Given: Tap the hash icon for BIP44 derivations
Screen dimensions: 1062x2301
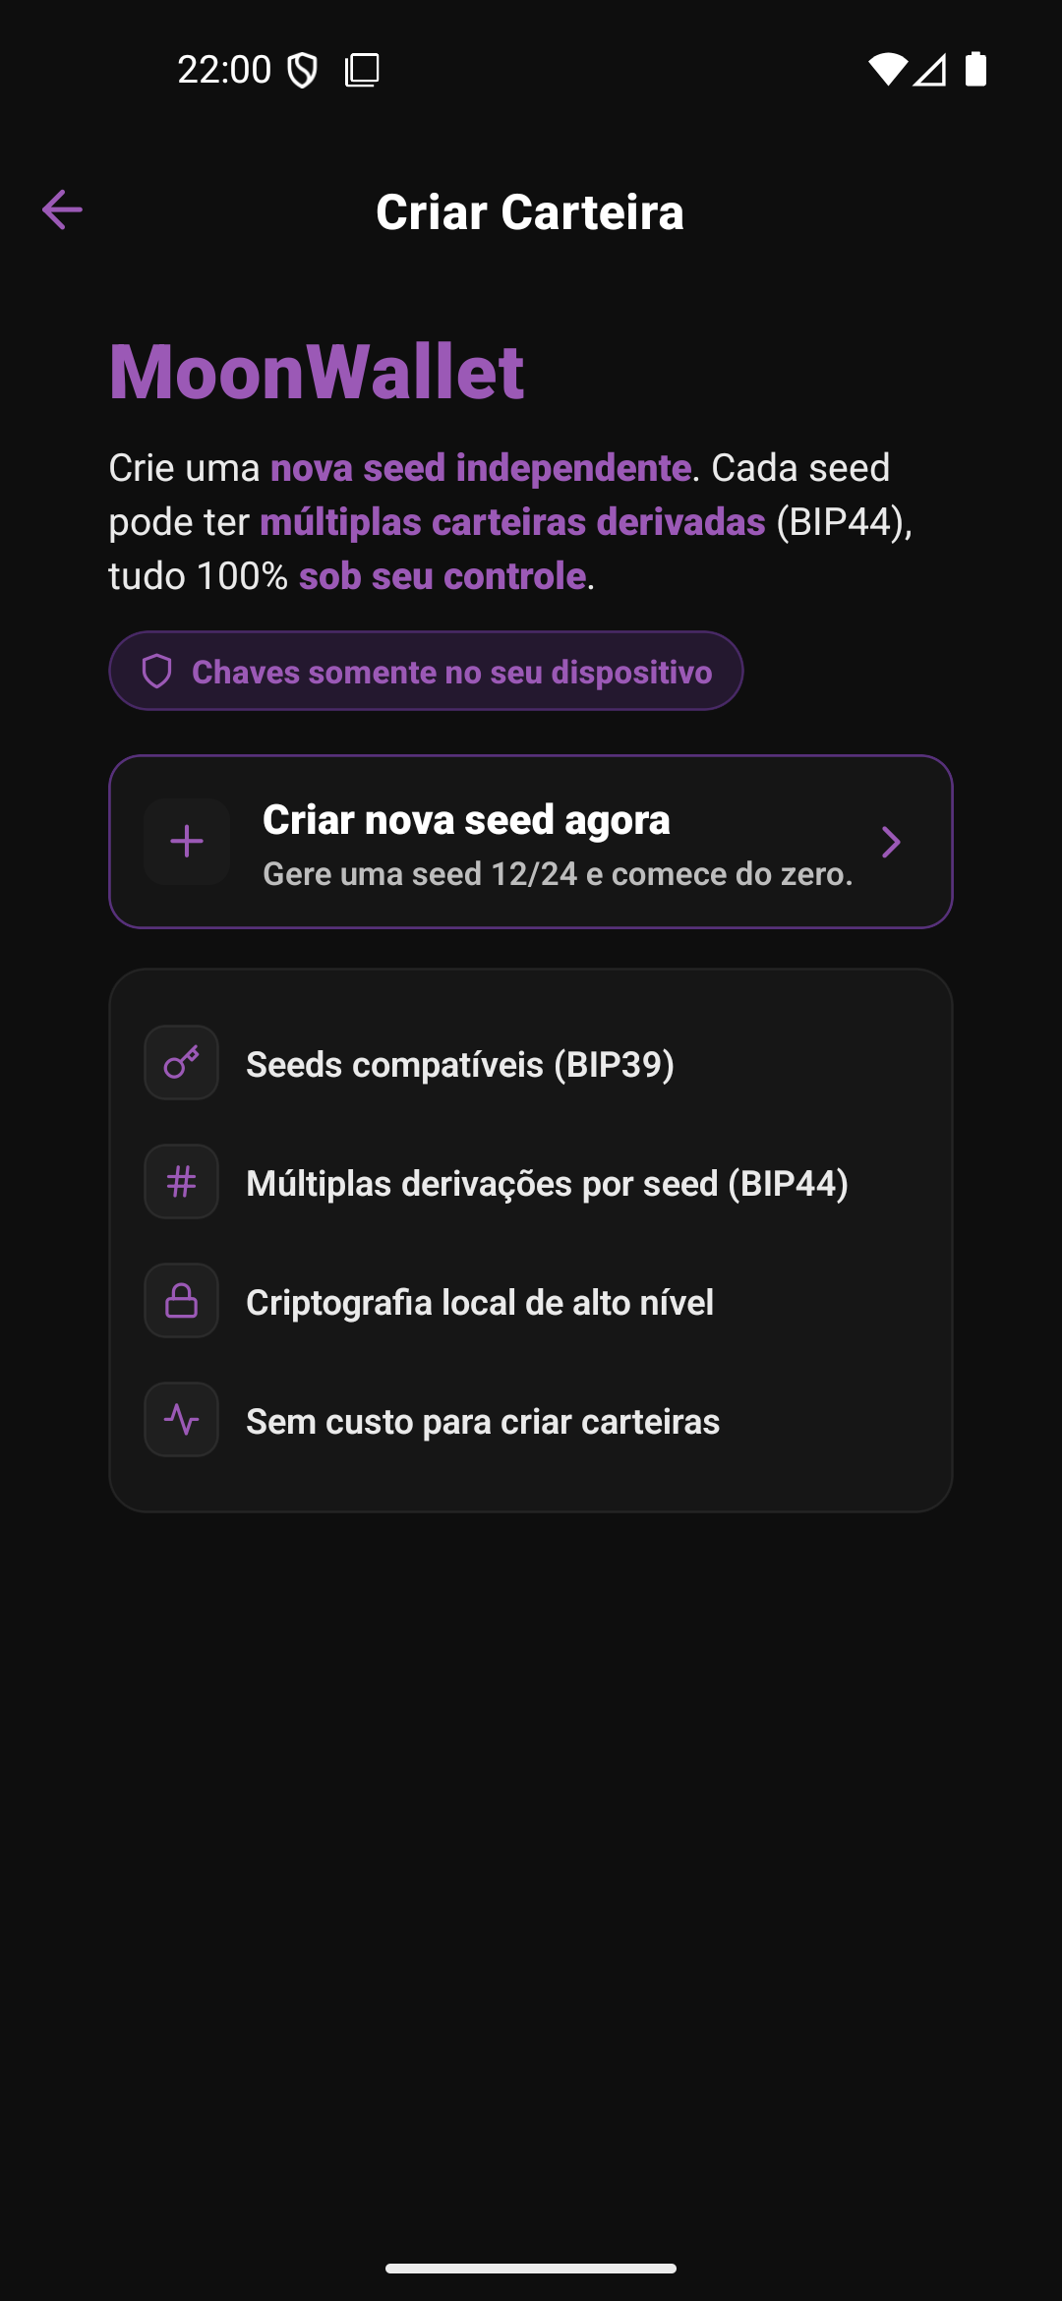Looking at the screenshot, I should 182,1182.
